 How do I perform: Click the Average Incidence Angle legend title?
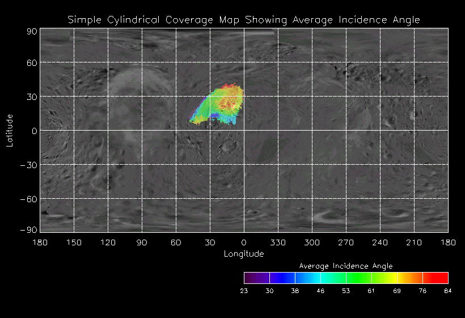346,266
